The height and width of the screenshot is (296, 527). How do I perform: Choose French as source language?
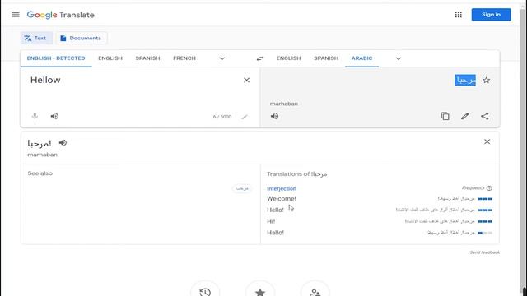click(184, 58)
